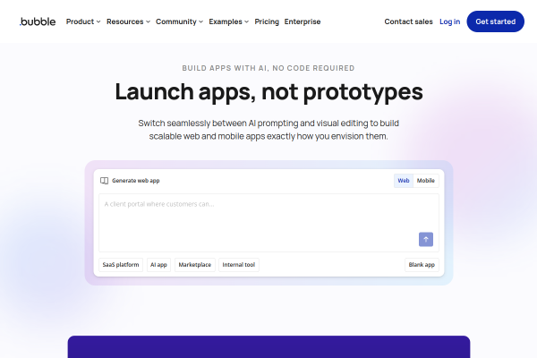The image size is (537, 358).
Task: Select the AI app suggestion chip
Action: pyautogui.click(x=158, y=265)
